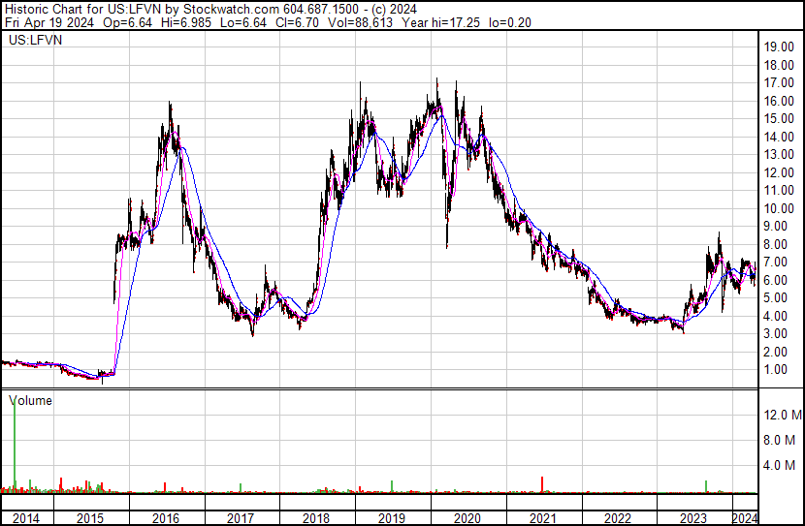805x526 pixels.
Task: Click the 19.00 price axis label
Action: pos(779,47)
